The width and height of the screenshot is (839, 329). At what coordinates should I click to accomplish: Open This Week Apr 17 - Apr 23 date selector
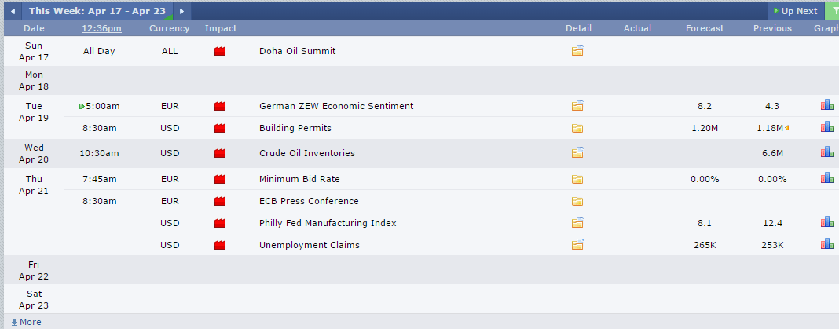[x=97, y=11]
